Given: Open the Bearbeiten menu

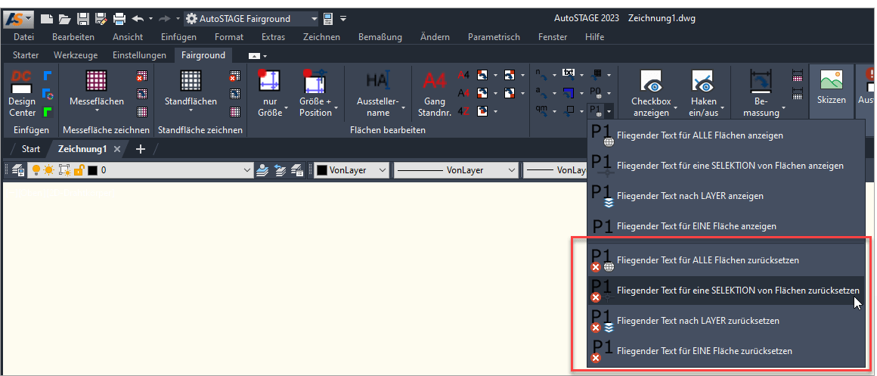Looking at the screenshot, I should pos(73,37).
